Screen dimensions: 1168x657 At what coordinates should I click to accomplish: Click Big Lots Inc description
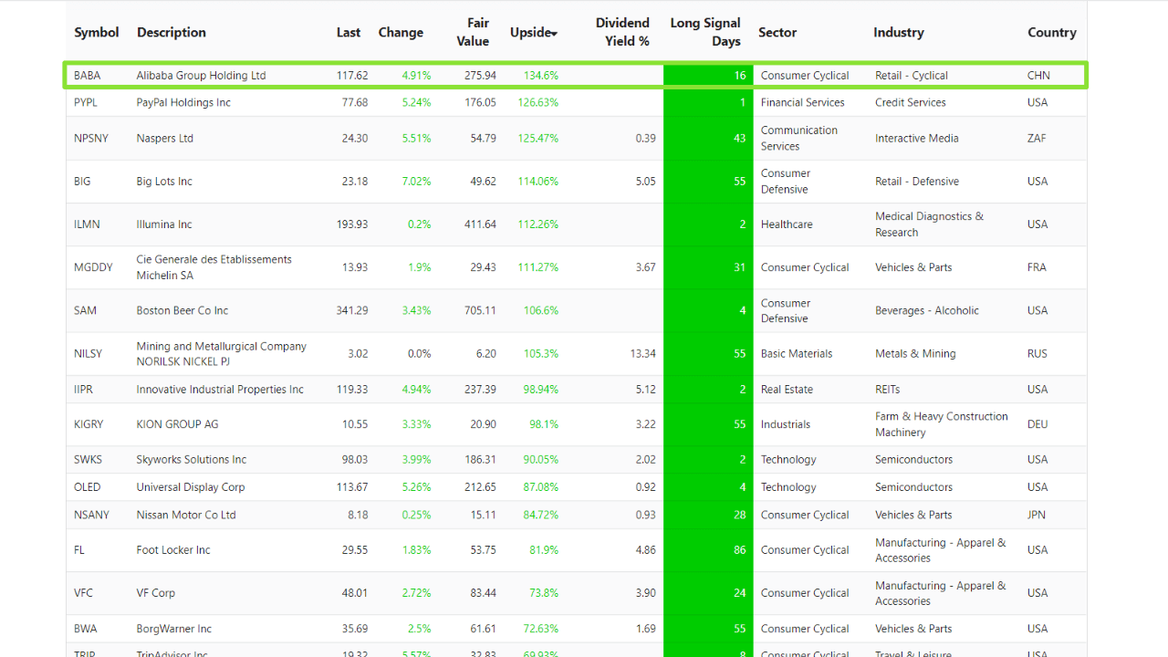tap(164, 182)
